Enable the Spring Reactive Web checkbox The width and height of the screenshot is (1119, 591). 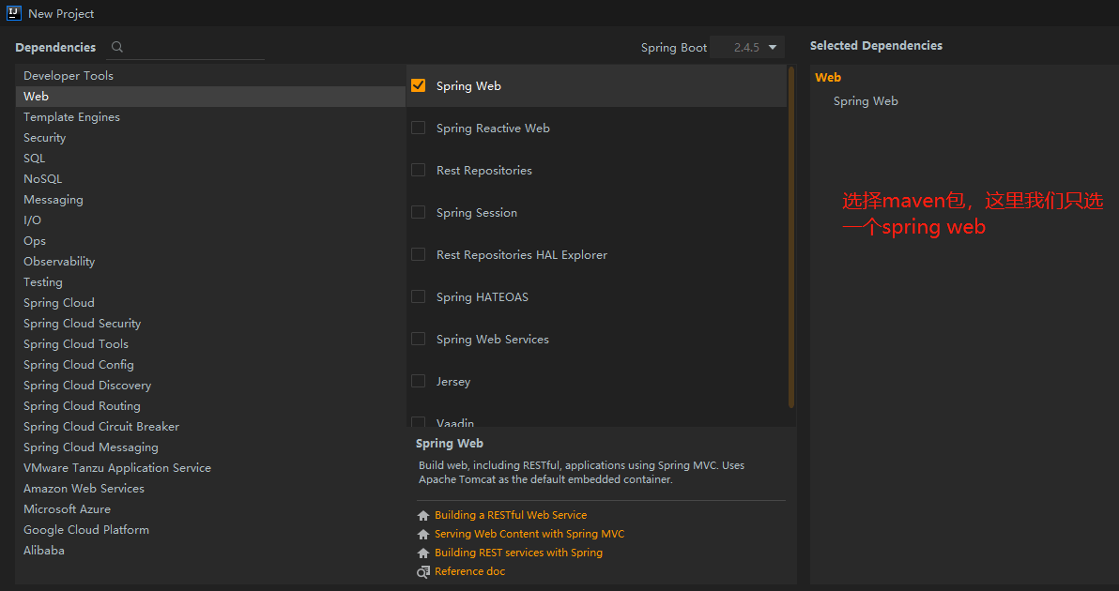tap(419, 128)
